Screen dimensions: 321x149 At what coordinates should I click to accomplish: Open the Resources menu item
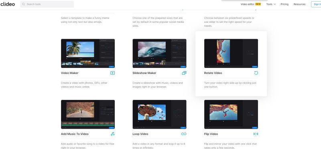pos(299,4)
